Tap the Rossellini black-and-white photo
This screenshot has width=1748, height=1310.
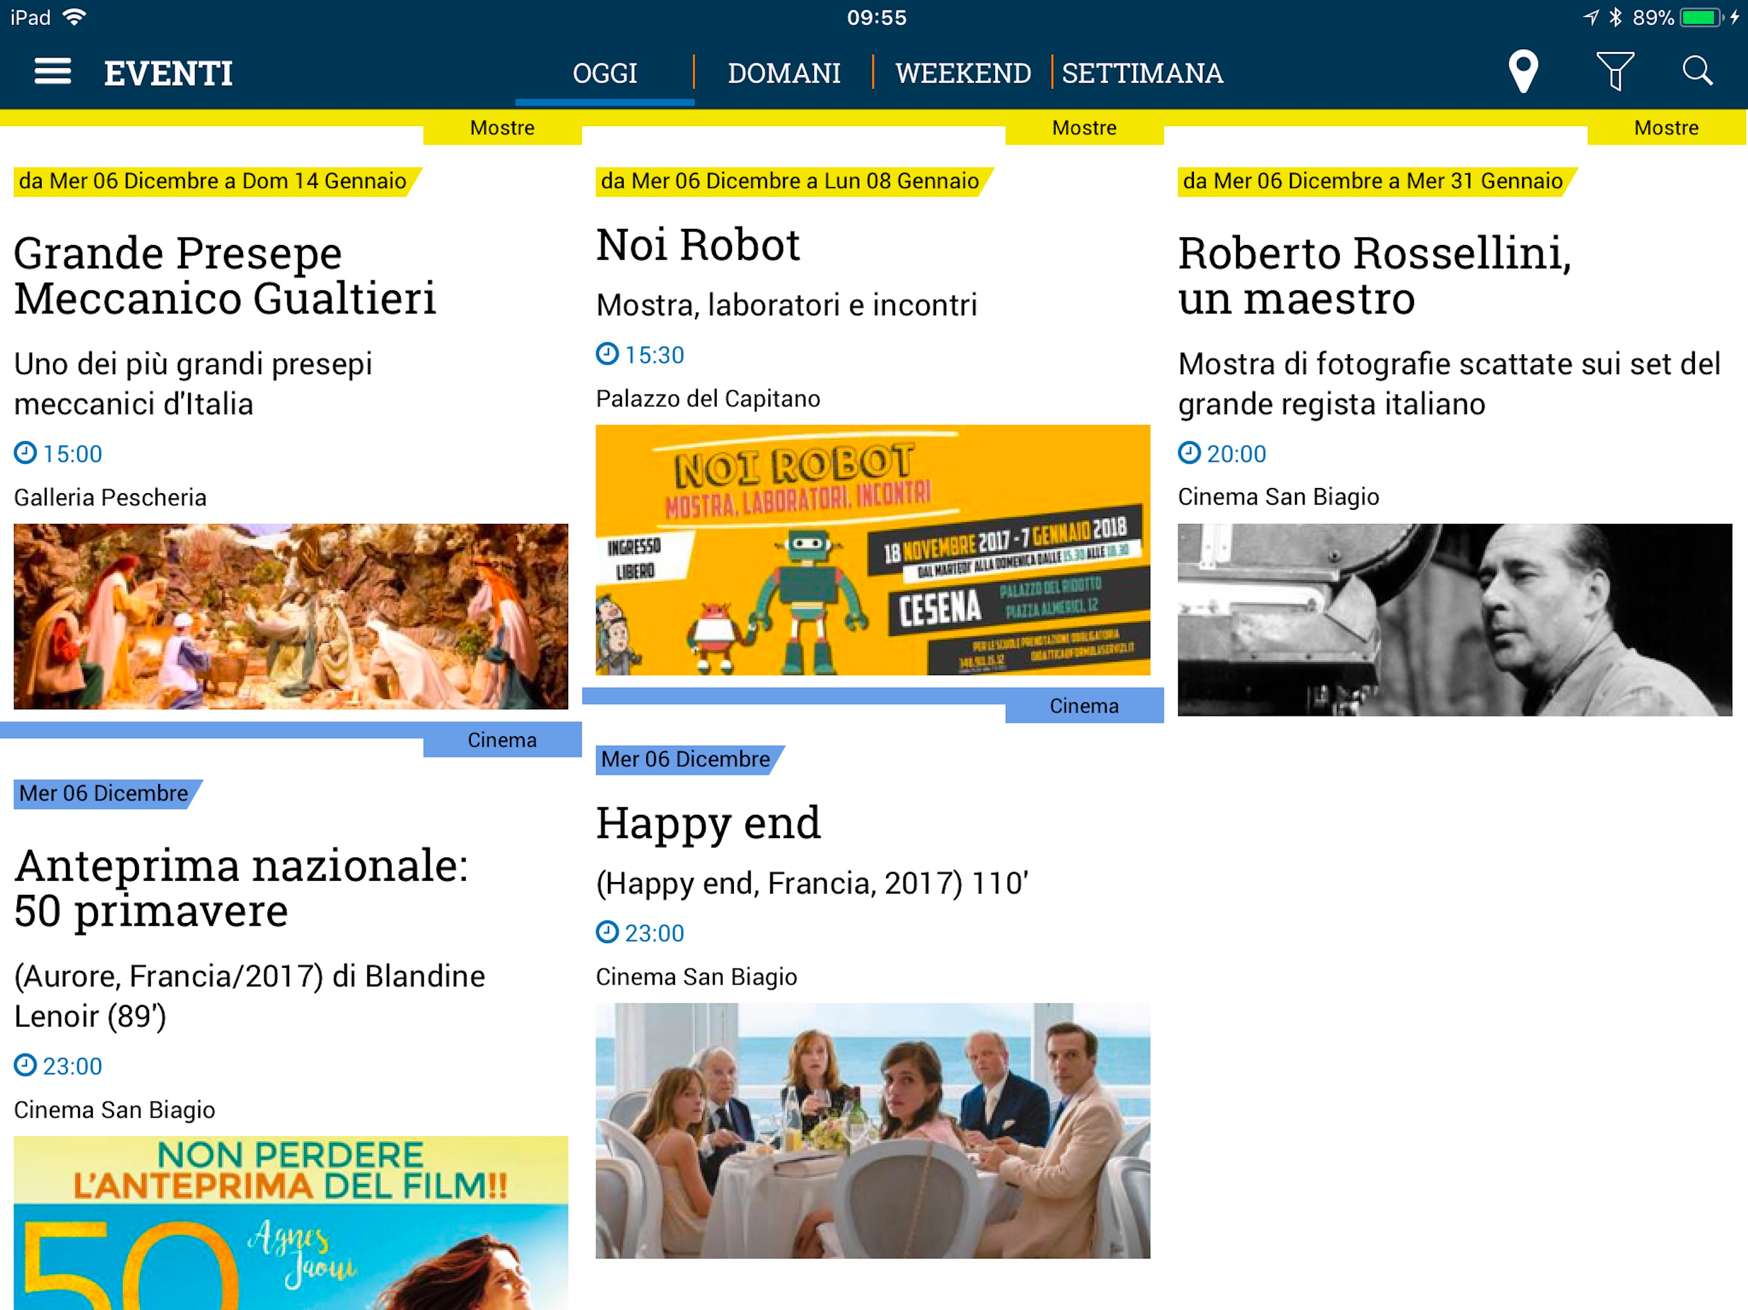point(1454,620)
